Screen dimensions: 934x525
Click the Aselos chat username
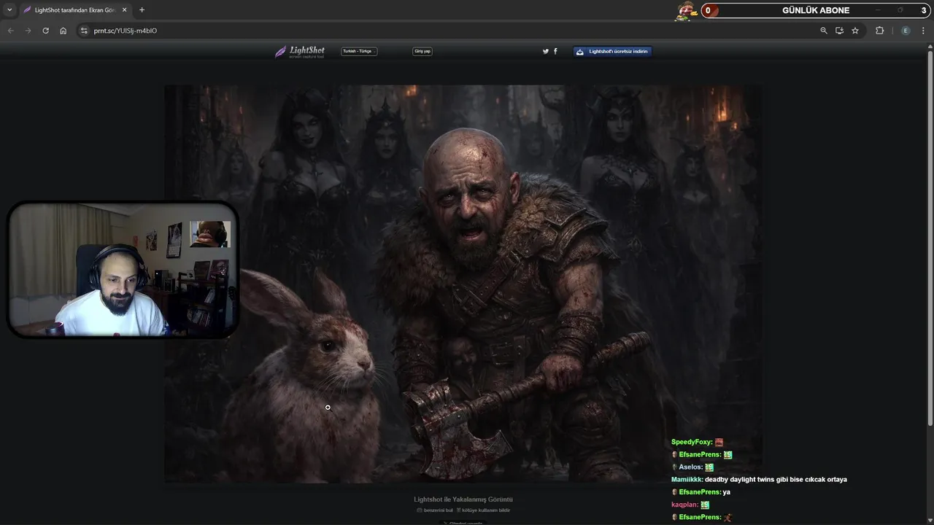(690, 467)
